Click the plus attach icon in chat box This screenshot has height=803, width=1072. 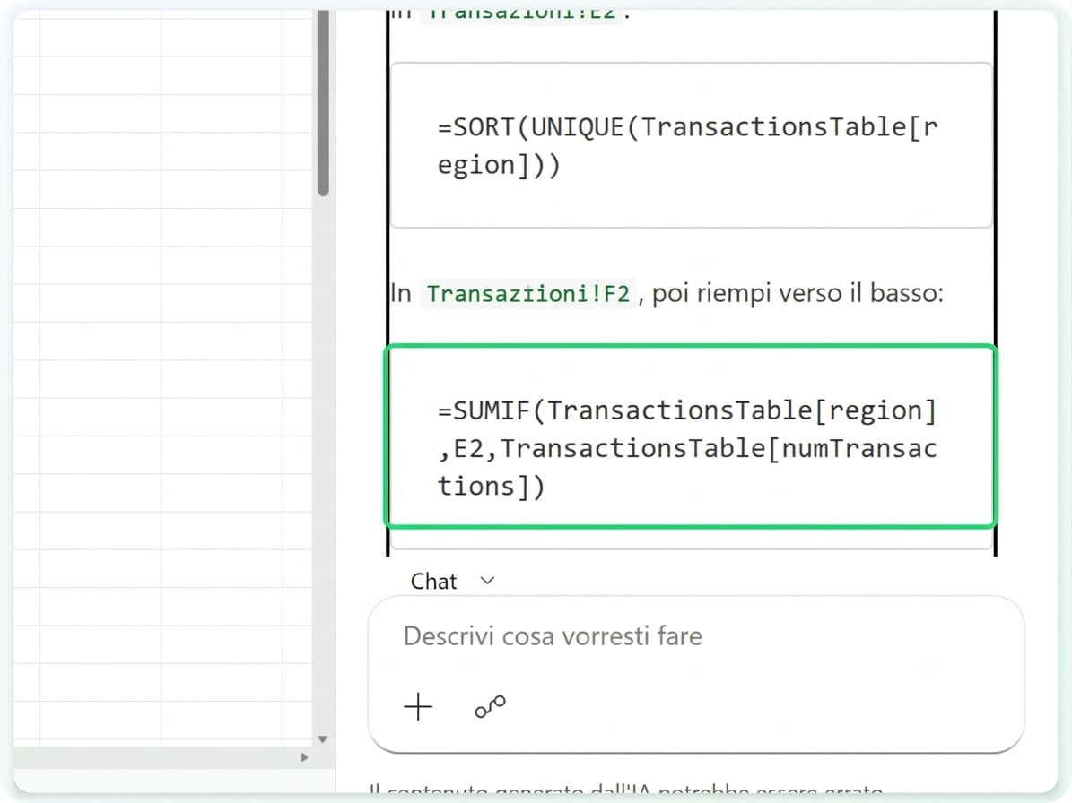(418, 707)
